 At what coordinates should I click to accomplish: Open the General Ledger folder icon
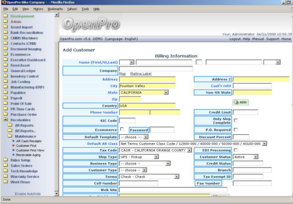click(6, 71)
